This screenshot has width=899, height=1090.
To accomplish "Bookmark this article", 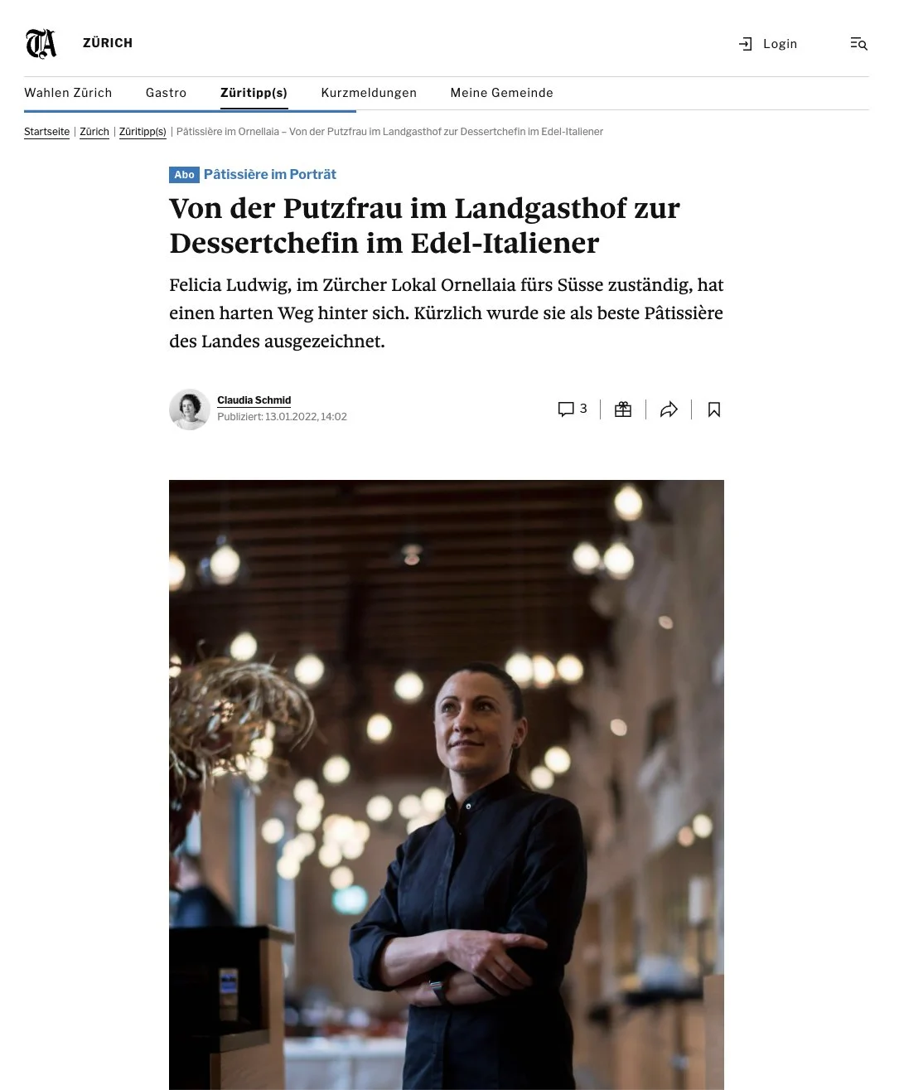I will 714,409.
